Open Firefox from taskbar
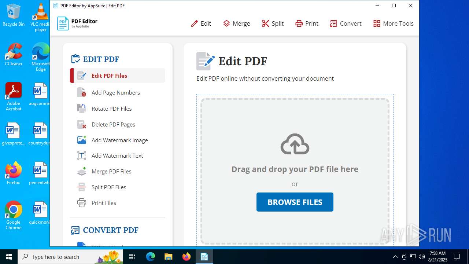Image resolution: width=469 pixels, height=264 pixels. point(187,257)
